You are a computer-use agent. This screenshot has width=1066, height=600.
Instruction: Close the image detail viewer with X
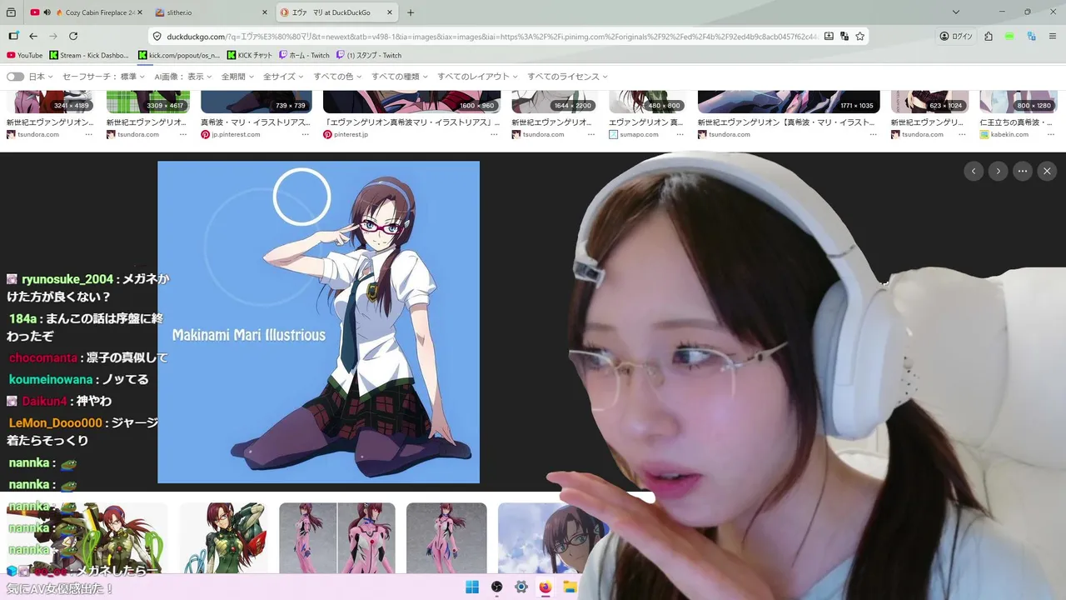tap(1047, 171)
